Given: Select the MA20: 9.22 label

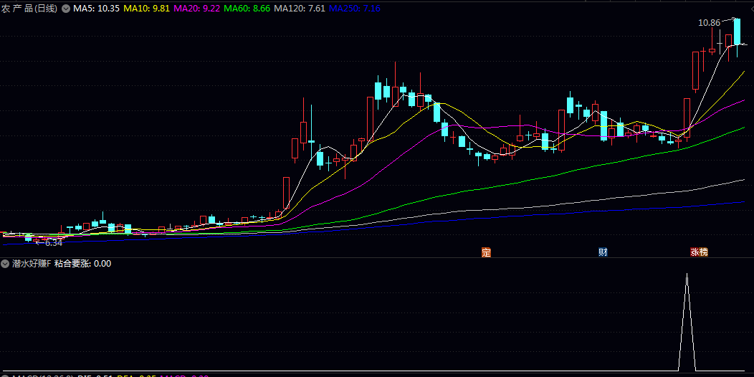Looking at the screenshot, I should tap(197, 9).
